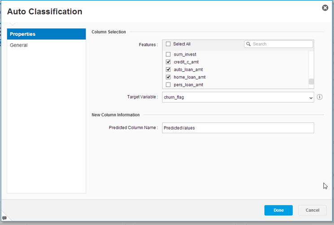Click the features list scrollbar thumb
The height and width of the screenshot is (225, 334).
tap(311, 82)
